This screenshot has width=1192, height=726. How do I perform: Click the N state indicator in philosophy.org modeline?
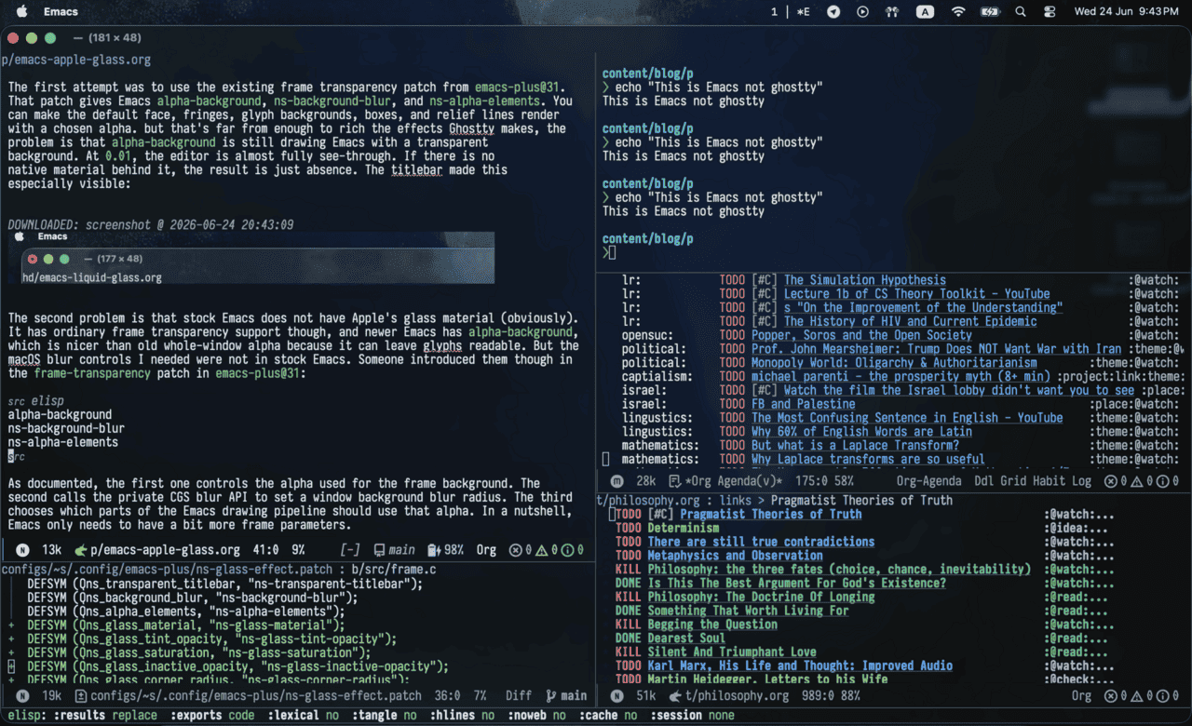[x=616, y=695]
